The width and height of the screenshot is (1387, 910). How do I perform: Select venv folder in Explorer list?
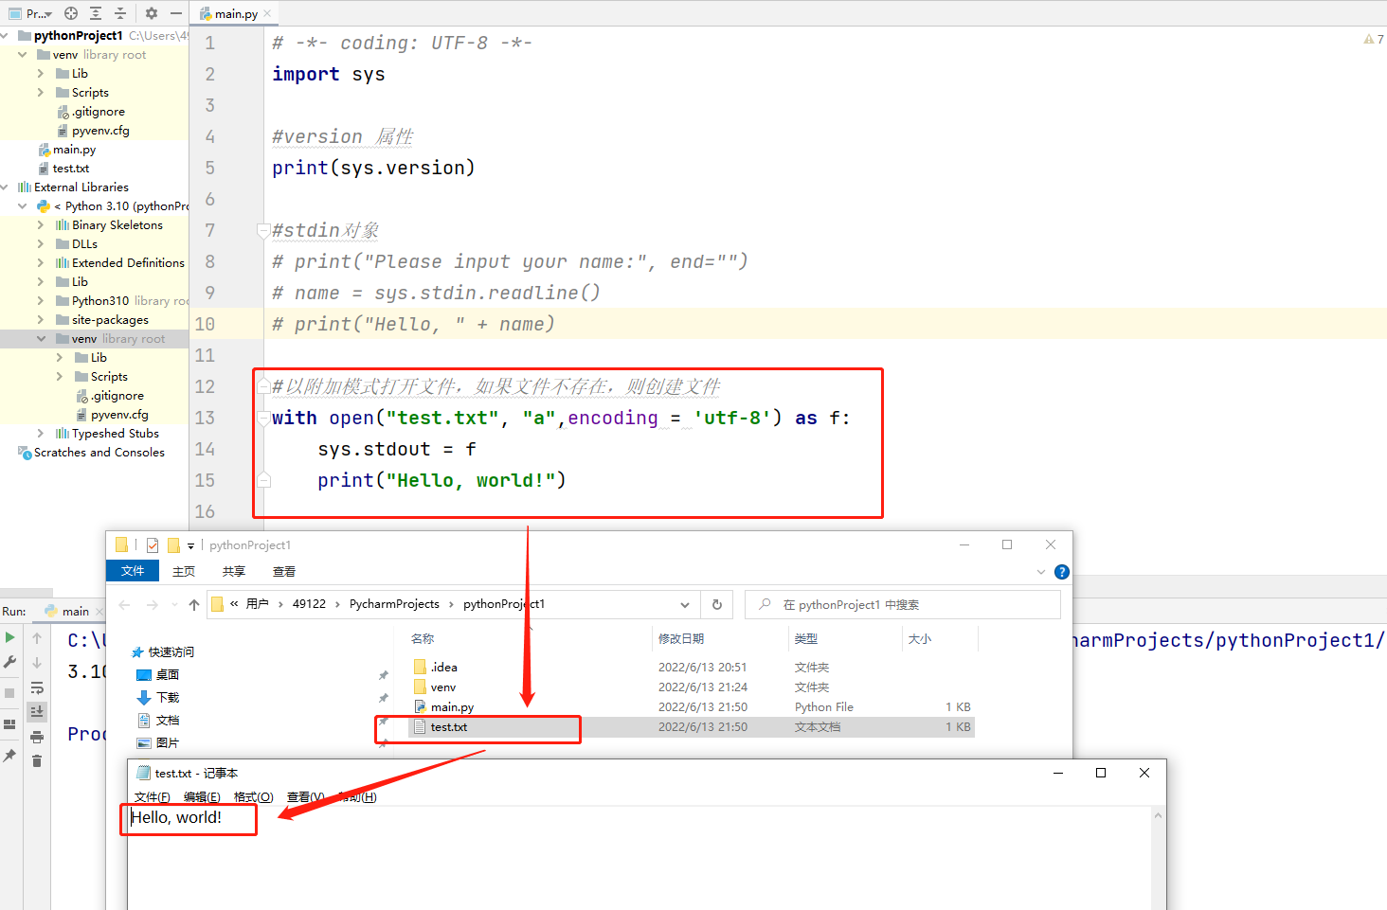pyautogui.click(x=442, y=687)
